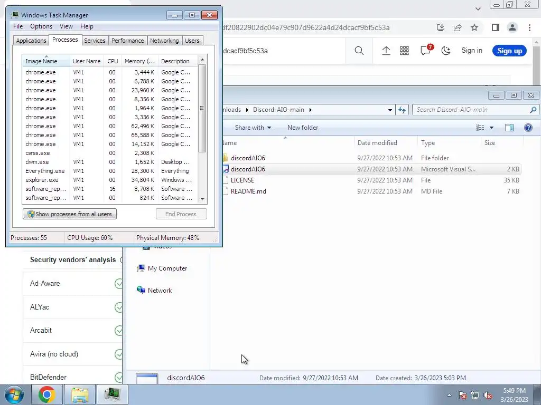
Task: Switch to the Services tab
Action: 95,41
